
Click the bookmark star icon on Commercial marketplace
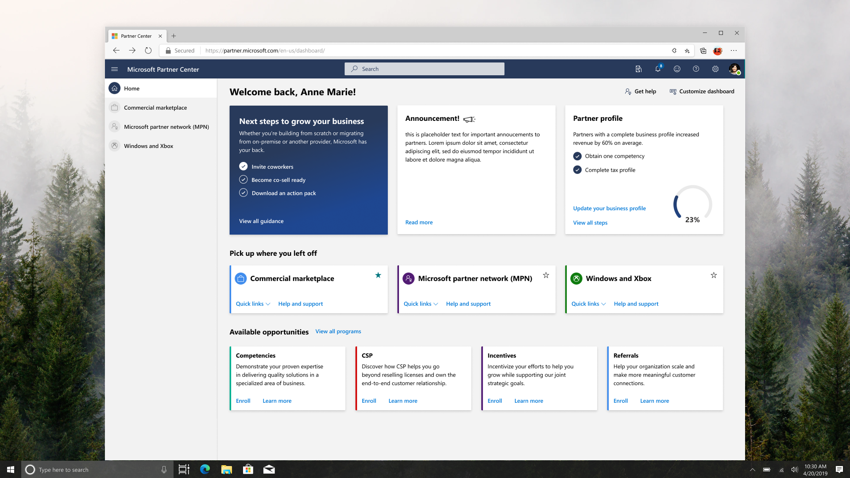378,275
